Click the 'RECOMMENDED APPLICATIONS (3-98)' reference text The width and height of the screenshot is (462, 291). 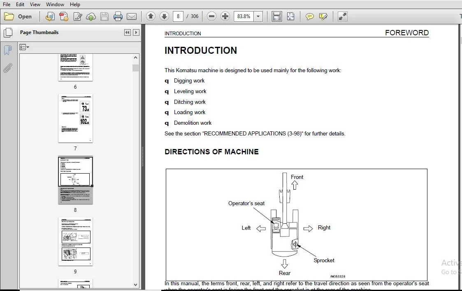coord(253,133)
